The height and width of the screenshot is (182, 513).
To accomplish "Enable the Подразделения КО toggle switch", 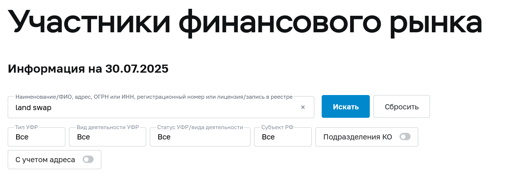I will coord(405,137).
